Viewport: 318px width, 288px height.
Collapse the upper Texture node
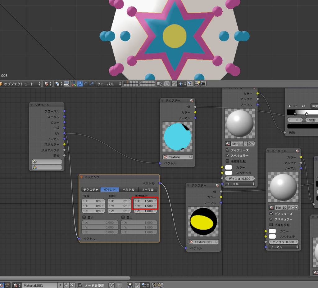tap(162, 100)
